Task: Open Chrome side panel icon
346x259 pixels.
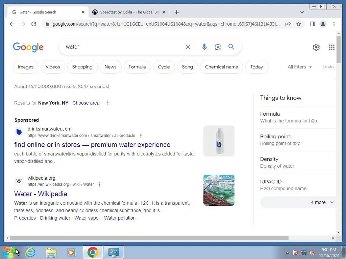Action: pyautogui.click(x=312, y=24)
